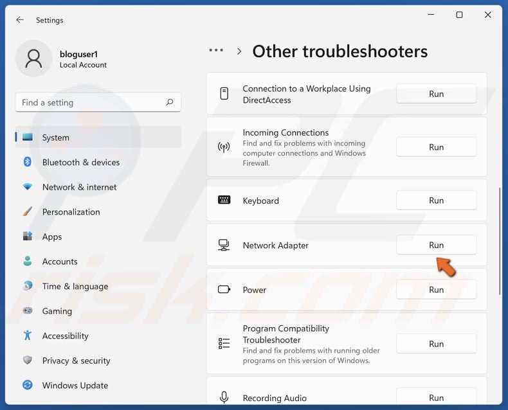Click the bloguser1 profile avatar
The height and width of the screenshot is (410, 508).
click(33, 58)
